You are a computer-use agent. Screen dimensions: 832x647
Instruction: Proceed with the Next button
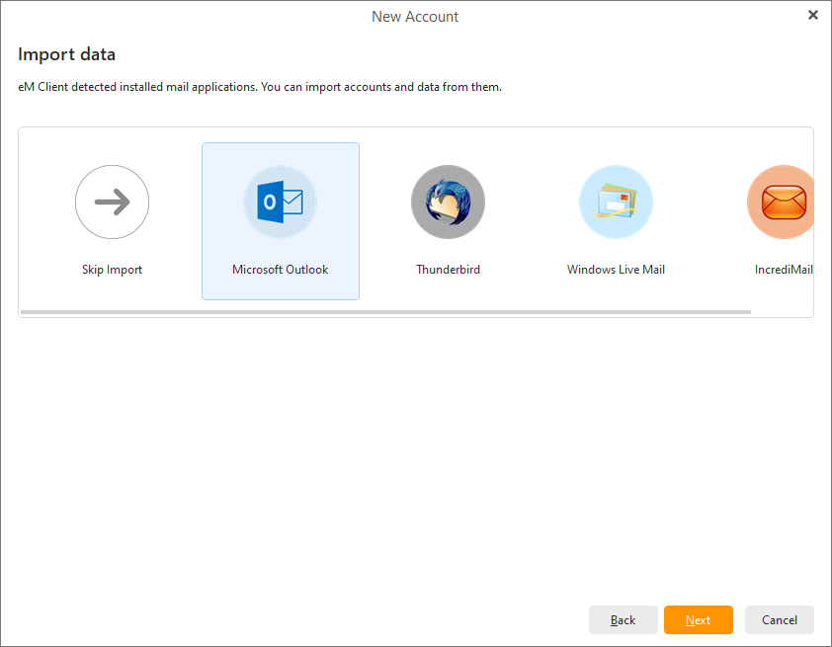[699, 620]
